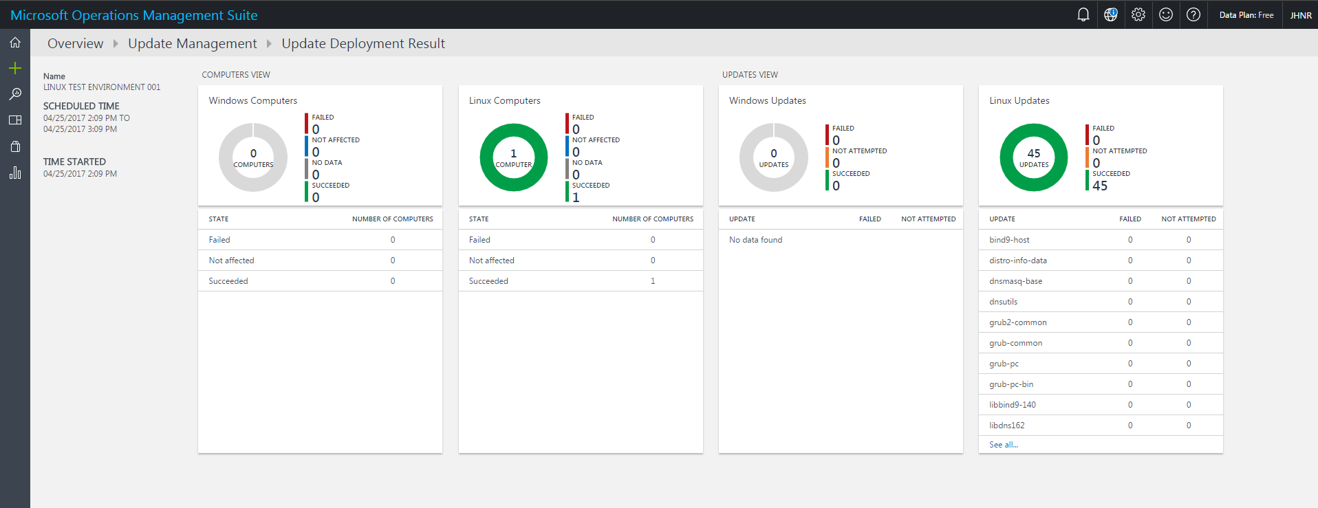Click Linux Updates SUCCEEDED 45 value

(1100, 186)
